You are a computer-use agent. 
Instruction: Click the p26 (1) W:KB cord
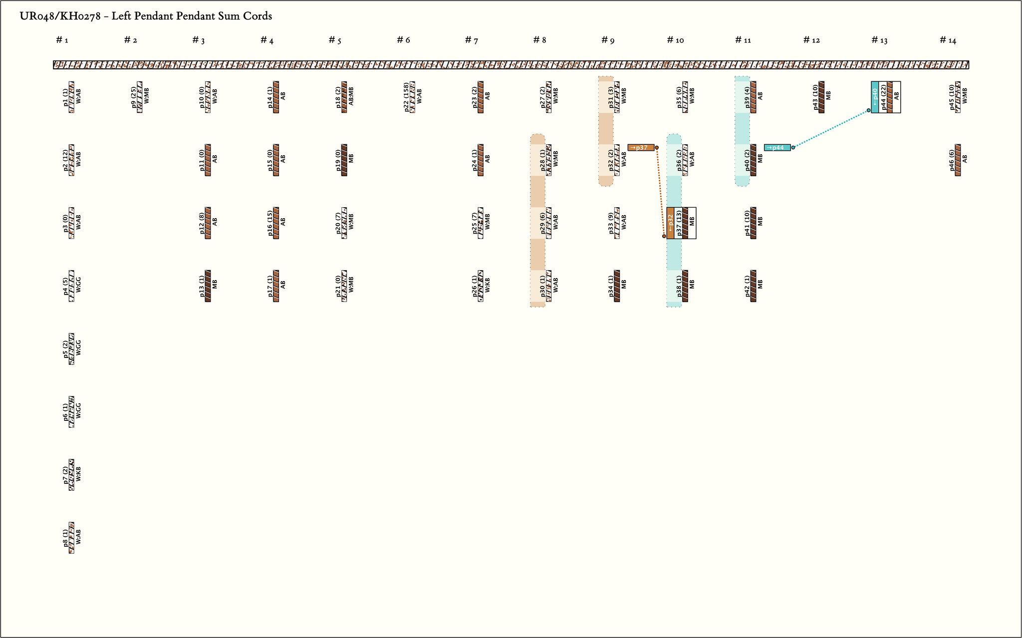click(481, 286)
